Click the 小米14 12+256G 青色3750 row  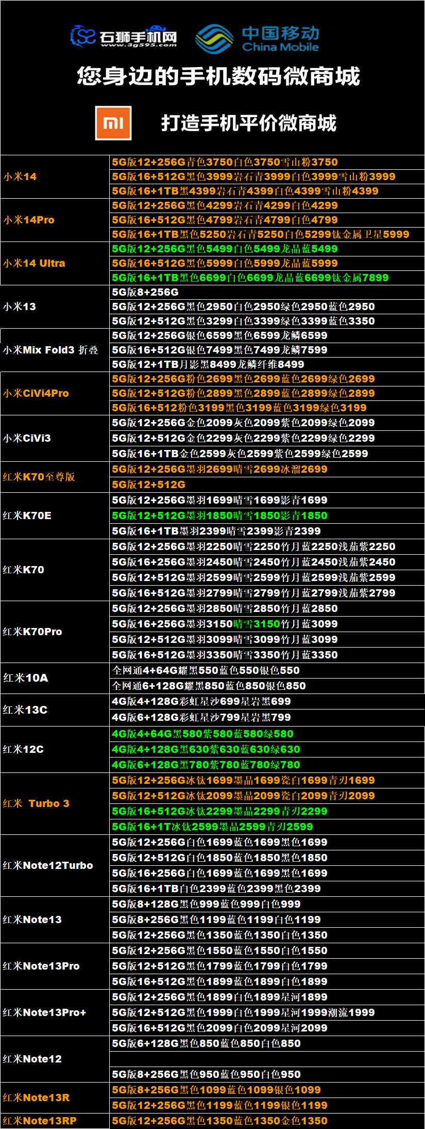267,162
